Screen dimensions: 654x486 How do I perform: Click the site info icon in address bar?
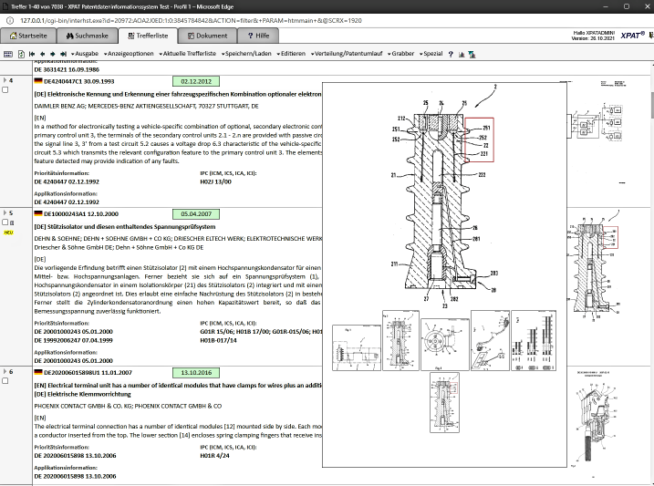[x=10, y=20]
